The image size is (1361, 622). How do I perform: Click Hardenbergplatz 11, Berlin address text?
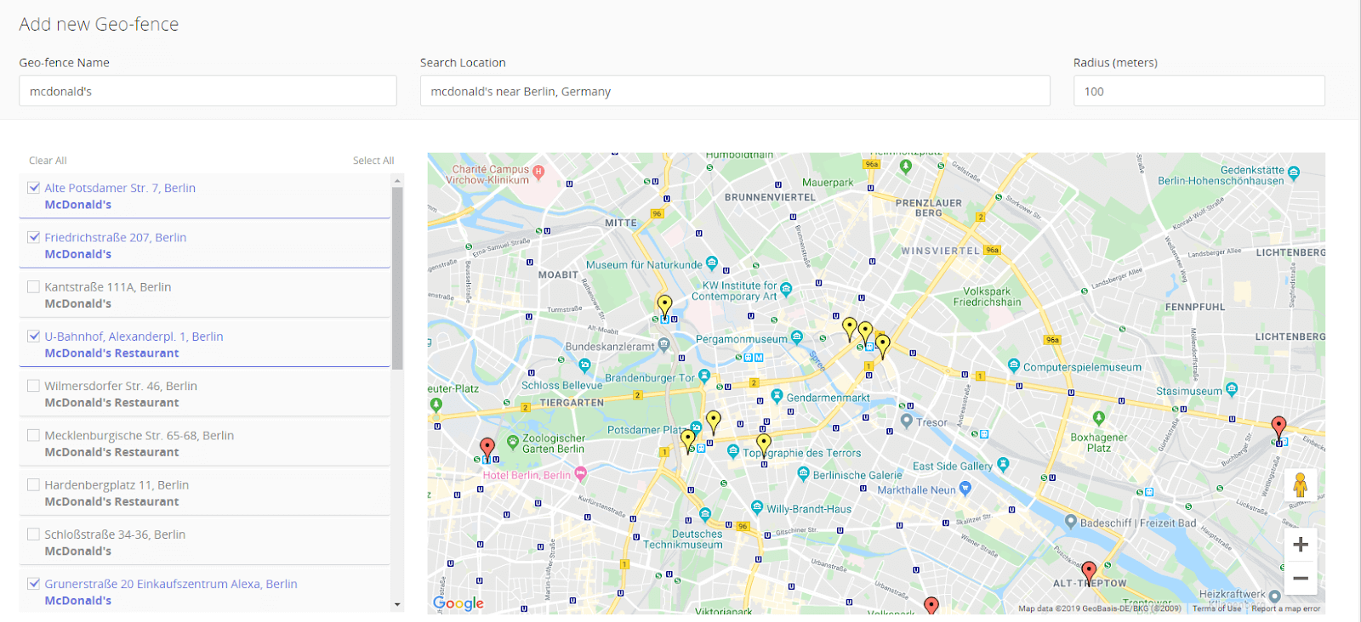tap(117, 484)
